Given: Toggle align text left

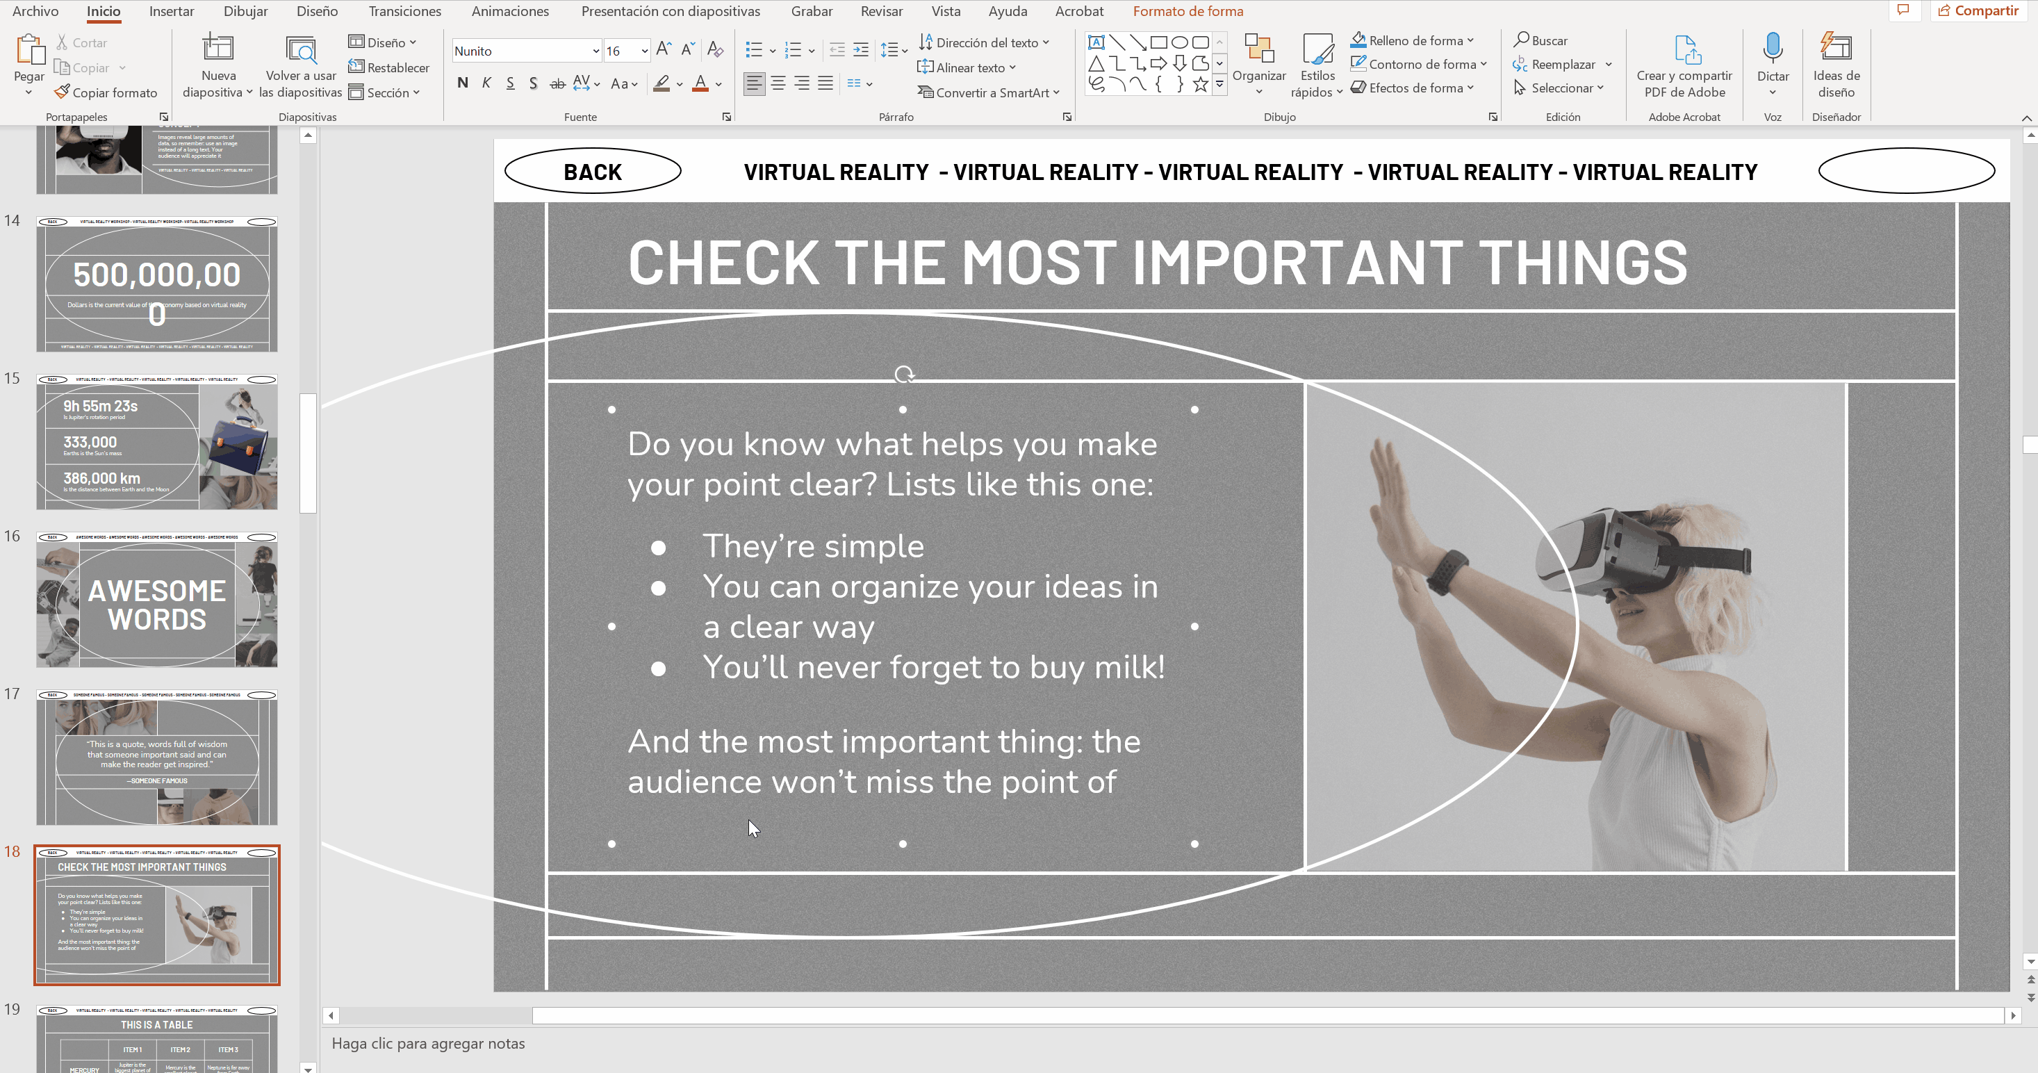Looking at the screenshot, I should click(754, 83).
